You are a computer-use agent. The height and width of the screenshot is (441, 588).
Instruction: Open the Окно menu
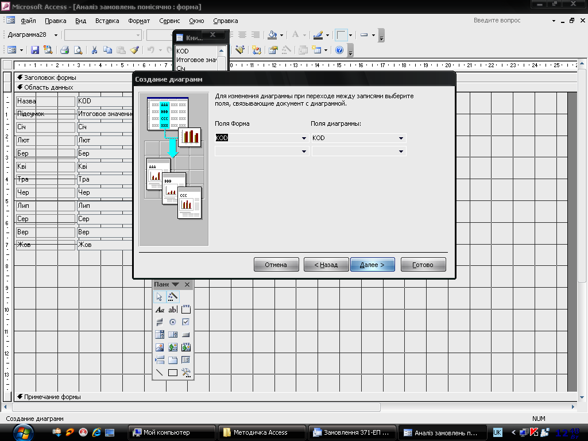196,21
